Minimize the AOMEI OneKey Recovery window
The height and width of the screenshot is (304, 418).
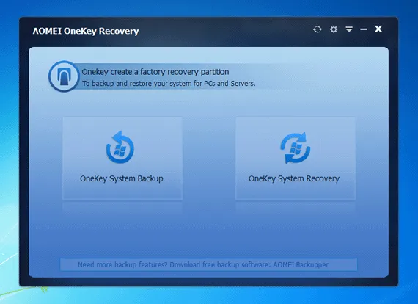pyautogui.click(x=364, y=29)
